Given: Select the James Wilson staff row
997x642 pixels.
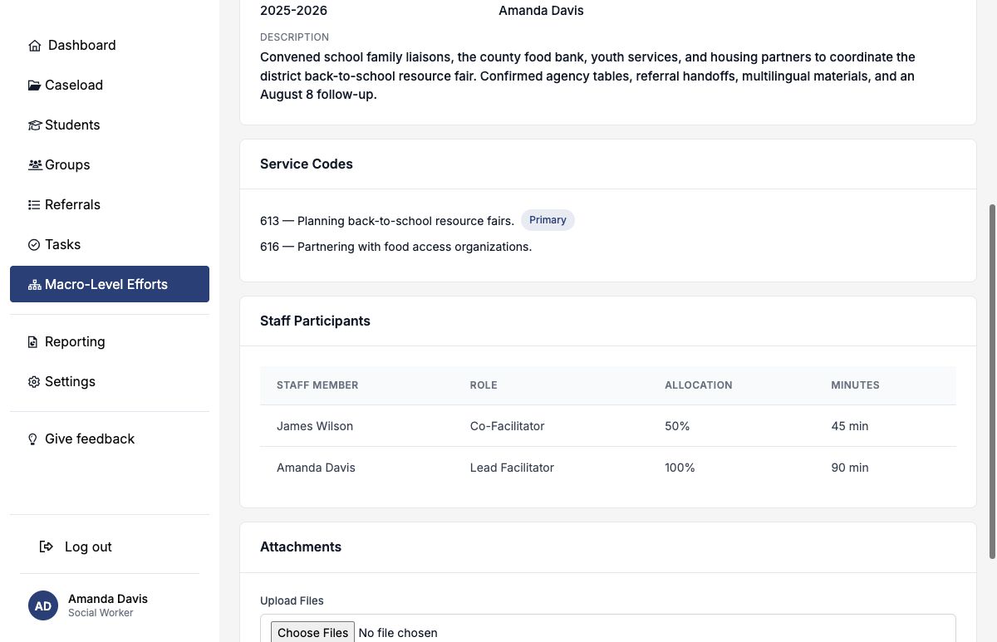Looking at the screenshot, I should pyautogui.click(x=608, y=426).
